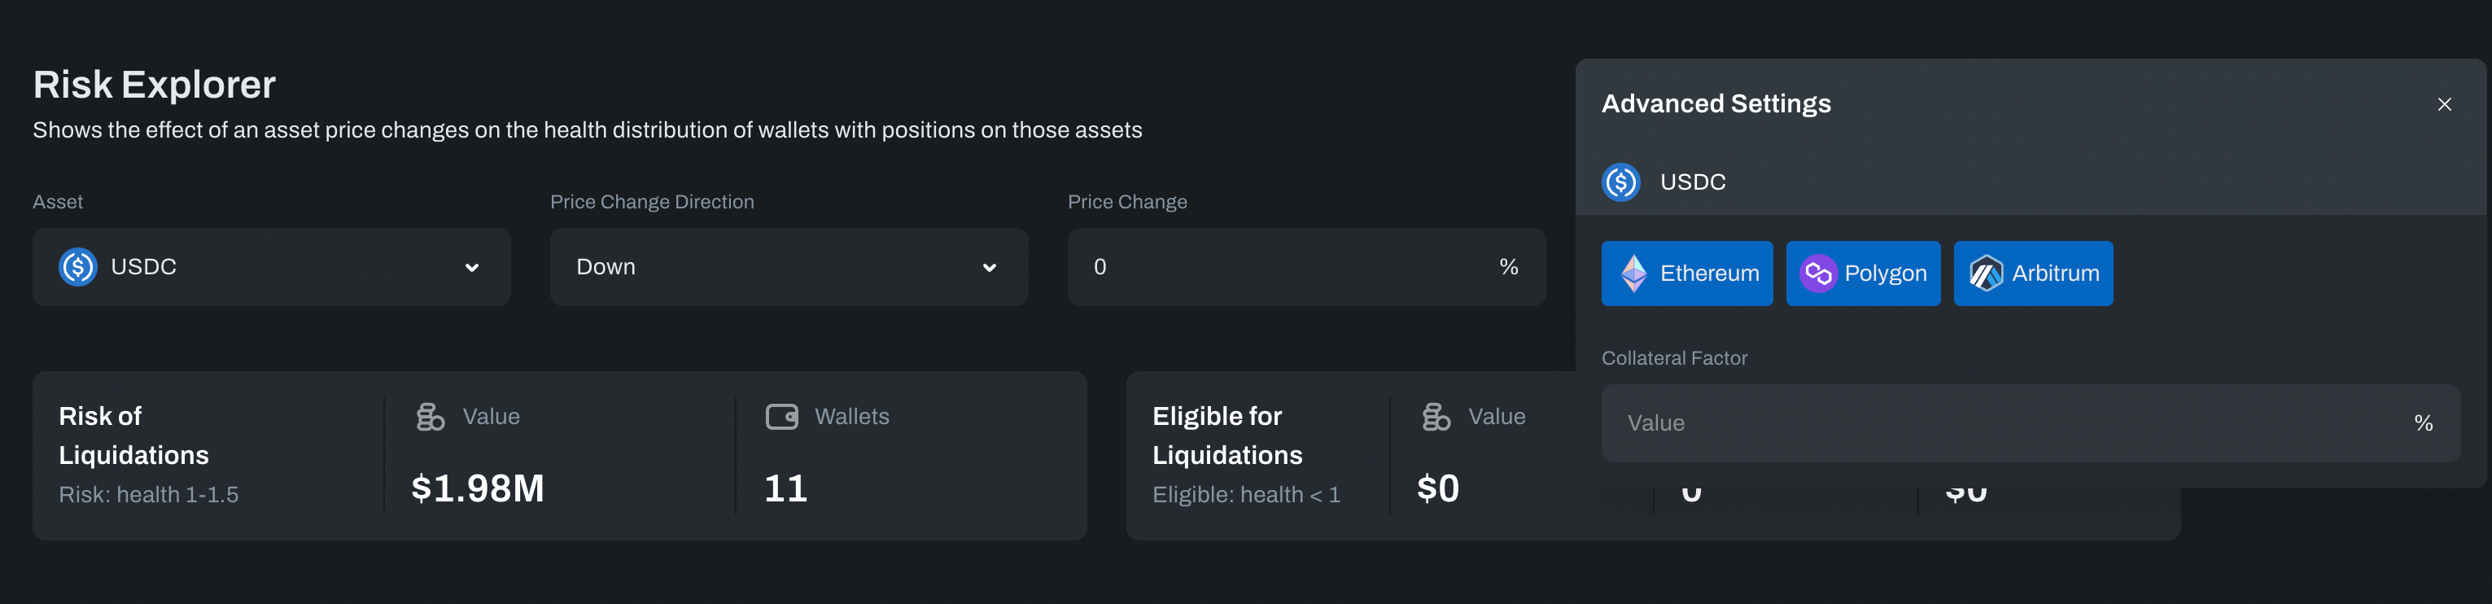This screenshot has height=604, width=2492.
Task: Click the Price Change percentage input field
Action: tap(1287, 267)
